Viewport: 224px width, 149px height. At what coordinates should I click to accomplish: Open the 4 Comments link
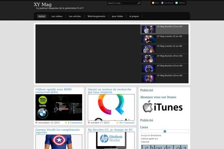pos(75,123)
